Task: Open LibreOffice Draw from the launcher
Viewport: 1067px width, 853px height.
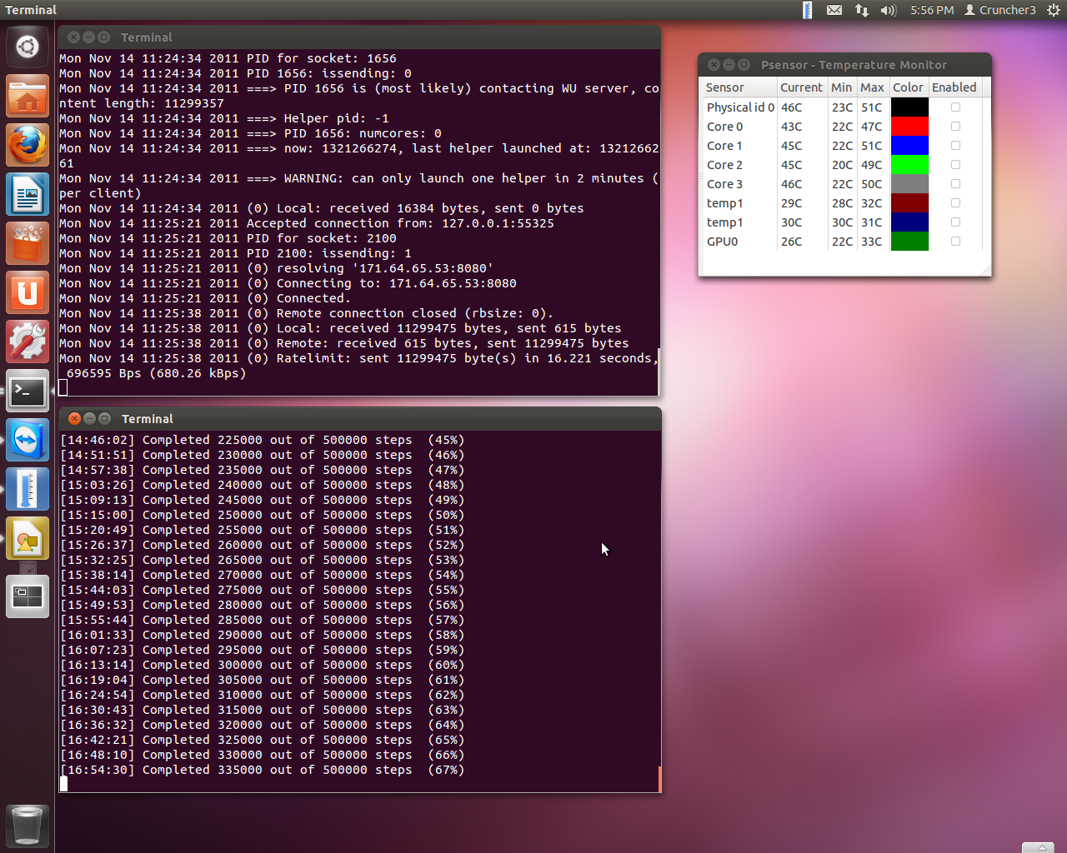Action: tap(28, 538)
